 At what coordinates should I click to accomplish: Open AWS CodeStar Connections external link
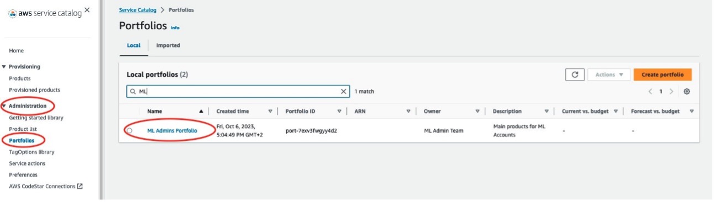[x=46, y=187]
